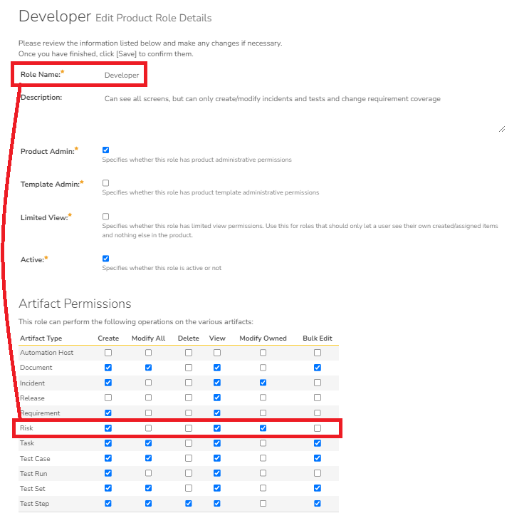Check Delete permission for Risk
This screenshot has width=529, height=528.
click(x=189, y=428)
